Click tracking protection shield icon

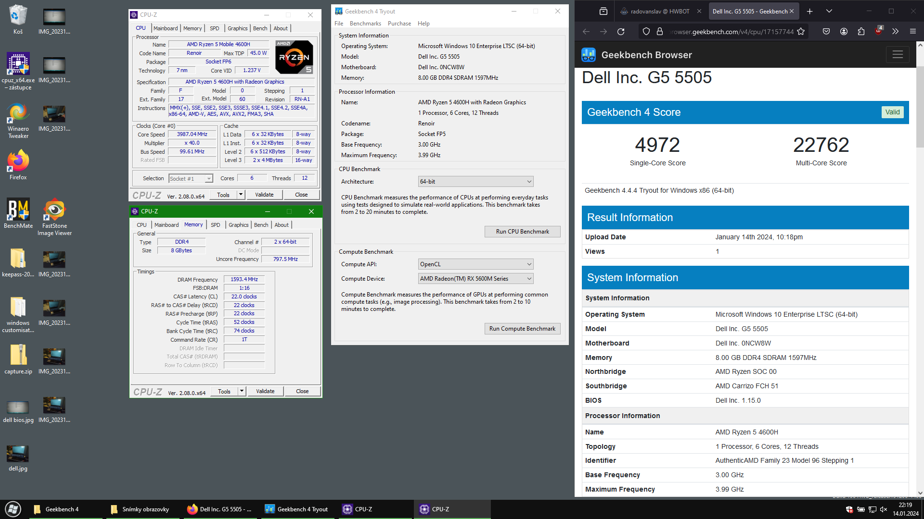(646, 31)
